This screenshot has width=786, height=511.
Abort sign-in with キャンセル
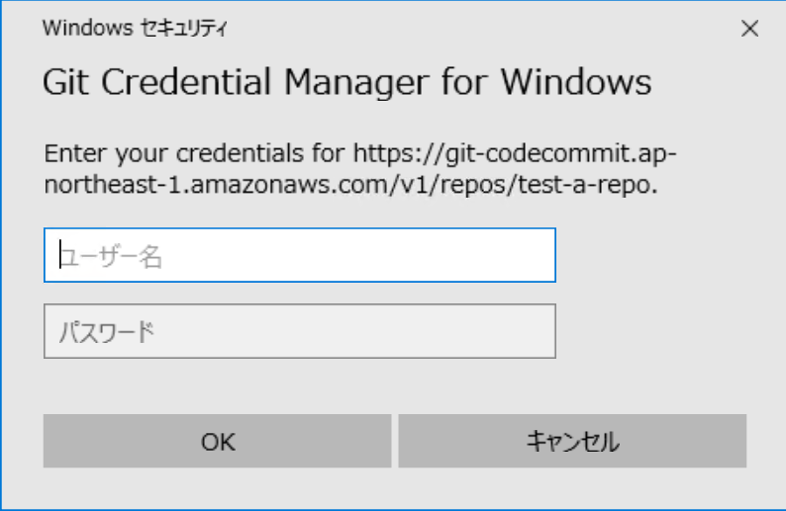571,441
